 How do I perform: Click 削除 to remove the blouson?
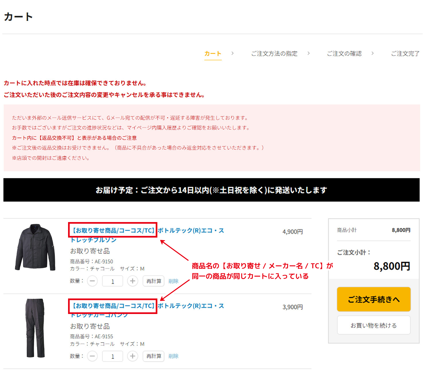pos(173,281)
